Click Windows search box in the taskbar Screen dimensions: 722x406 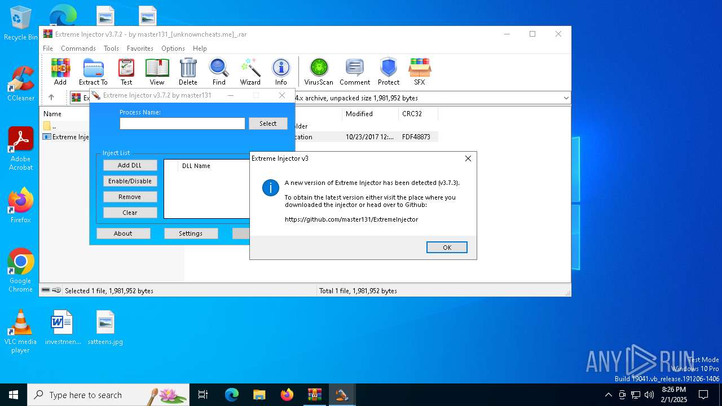pyautogui.click(x=108, y=395)
